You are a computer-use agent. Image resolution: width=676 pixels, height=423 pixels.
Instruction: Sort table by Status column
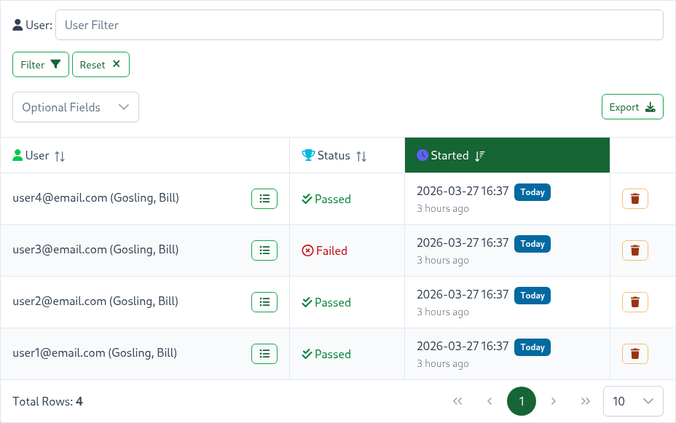(x=361, y=156)
